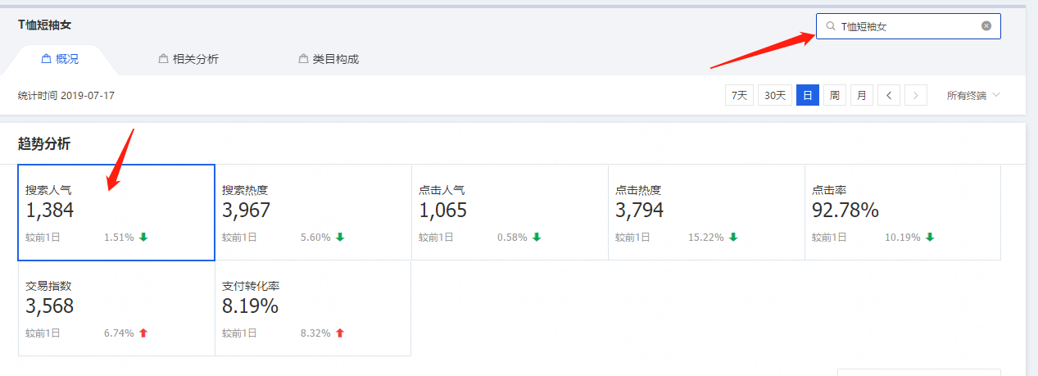Select the 周 granularity button

click(834, 95)
